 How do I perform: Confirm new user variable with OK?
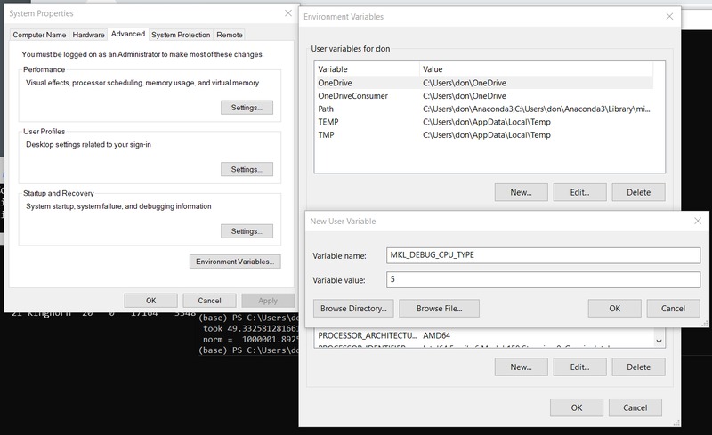click(614, 308)
